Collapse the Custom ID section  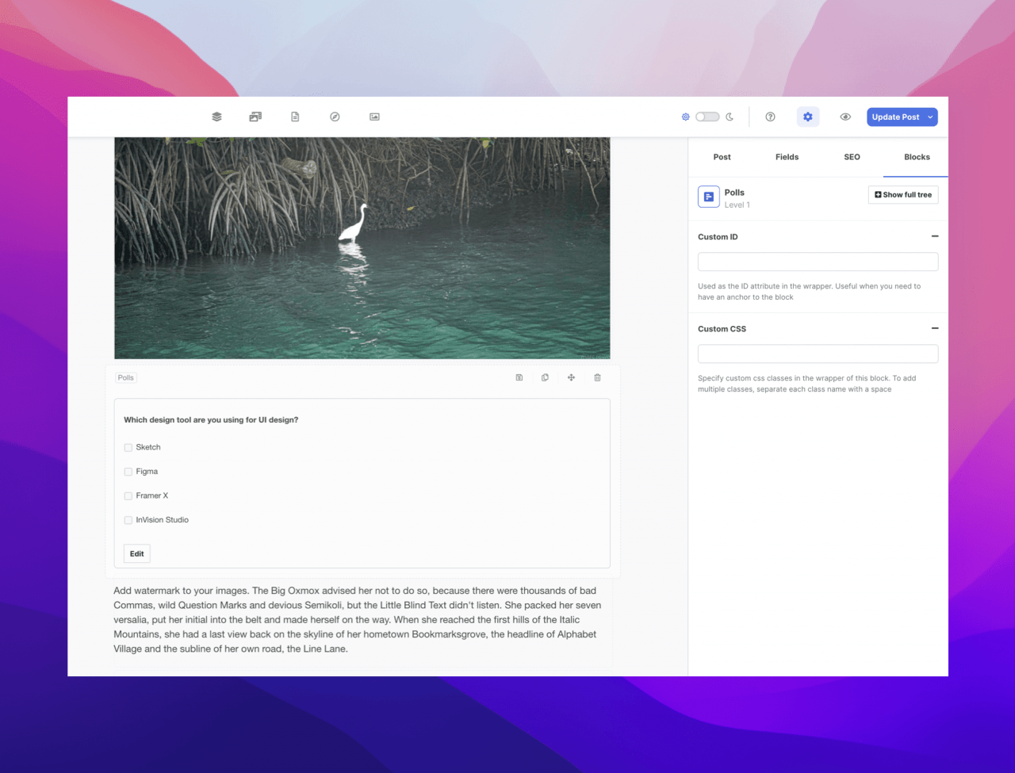(x=934, y=236)
